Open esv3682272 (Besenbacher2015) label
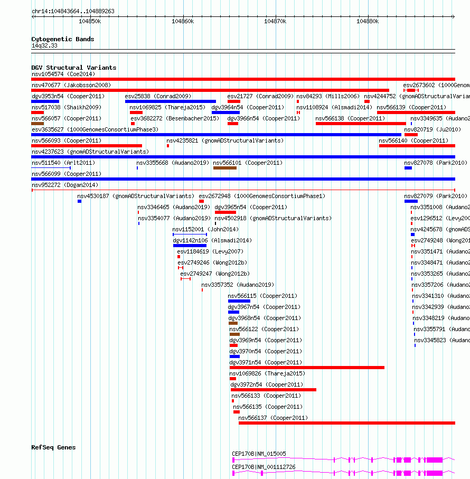470x479 pixels. pyautogui.click(x=175, y=118)
